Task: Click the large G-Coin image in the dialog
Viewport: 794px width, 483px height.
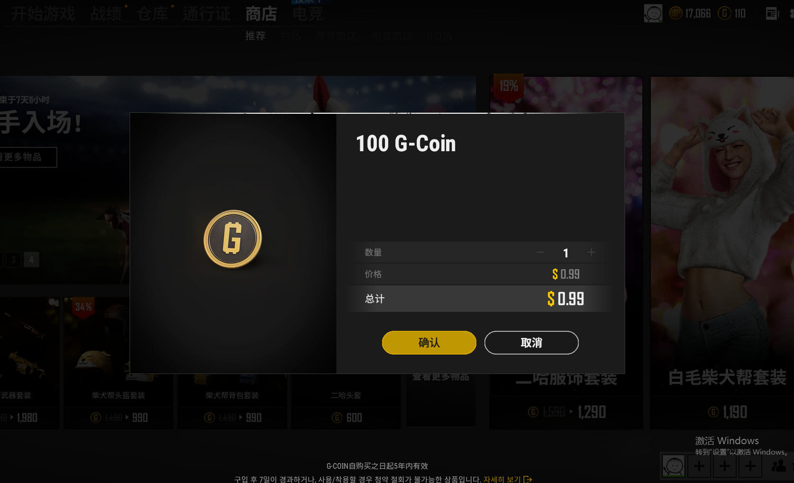Action: (x=233, y=239)
